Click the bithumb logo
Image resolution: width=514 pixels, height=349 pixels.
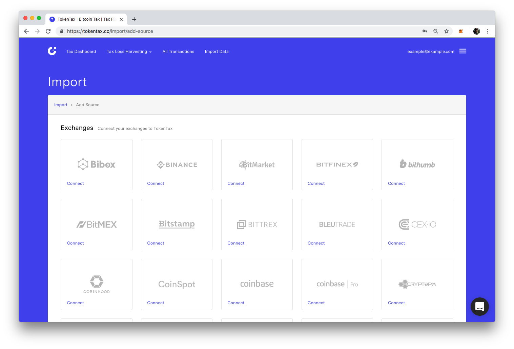(x=417, y=164)
